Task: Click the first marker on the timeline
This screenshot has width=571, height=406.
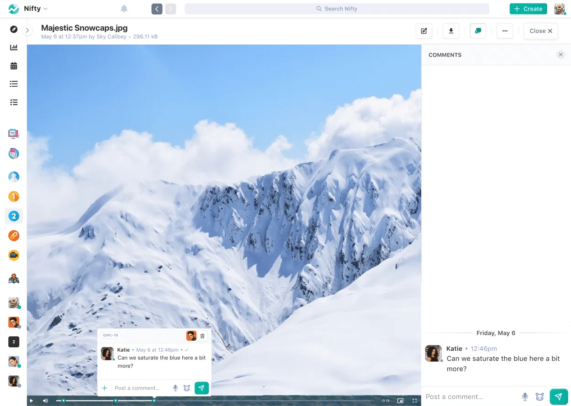Action: (63, 401)
